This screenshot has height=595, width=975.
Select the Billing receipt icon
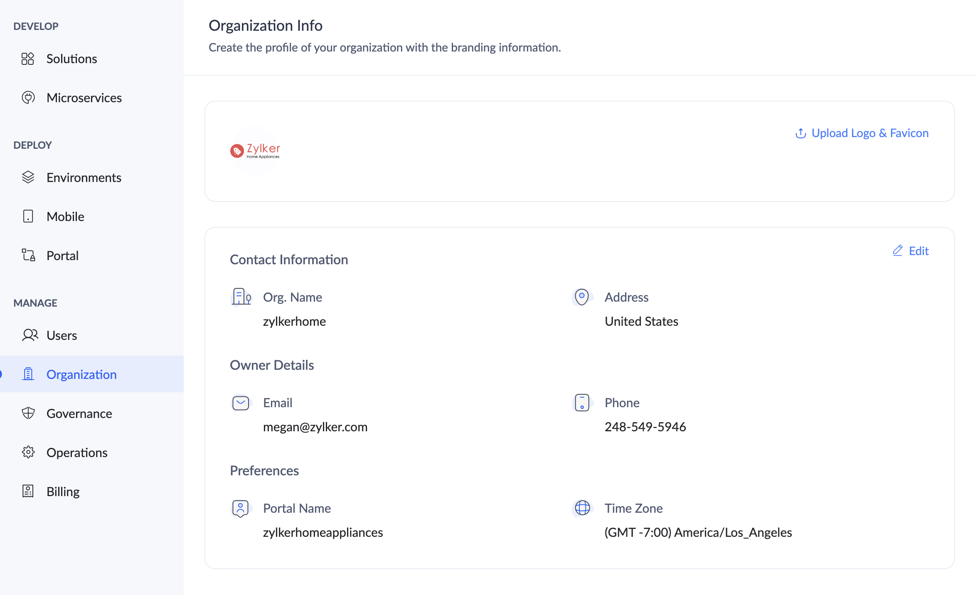tap(28, 491)
